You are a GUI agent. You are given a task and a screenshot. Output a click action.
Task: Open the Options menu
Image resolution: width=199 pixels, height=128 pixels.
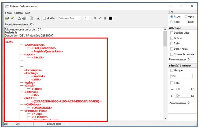18,13
